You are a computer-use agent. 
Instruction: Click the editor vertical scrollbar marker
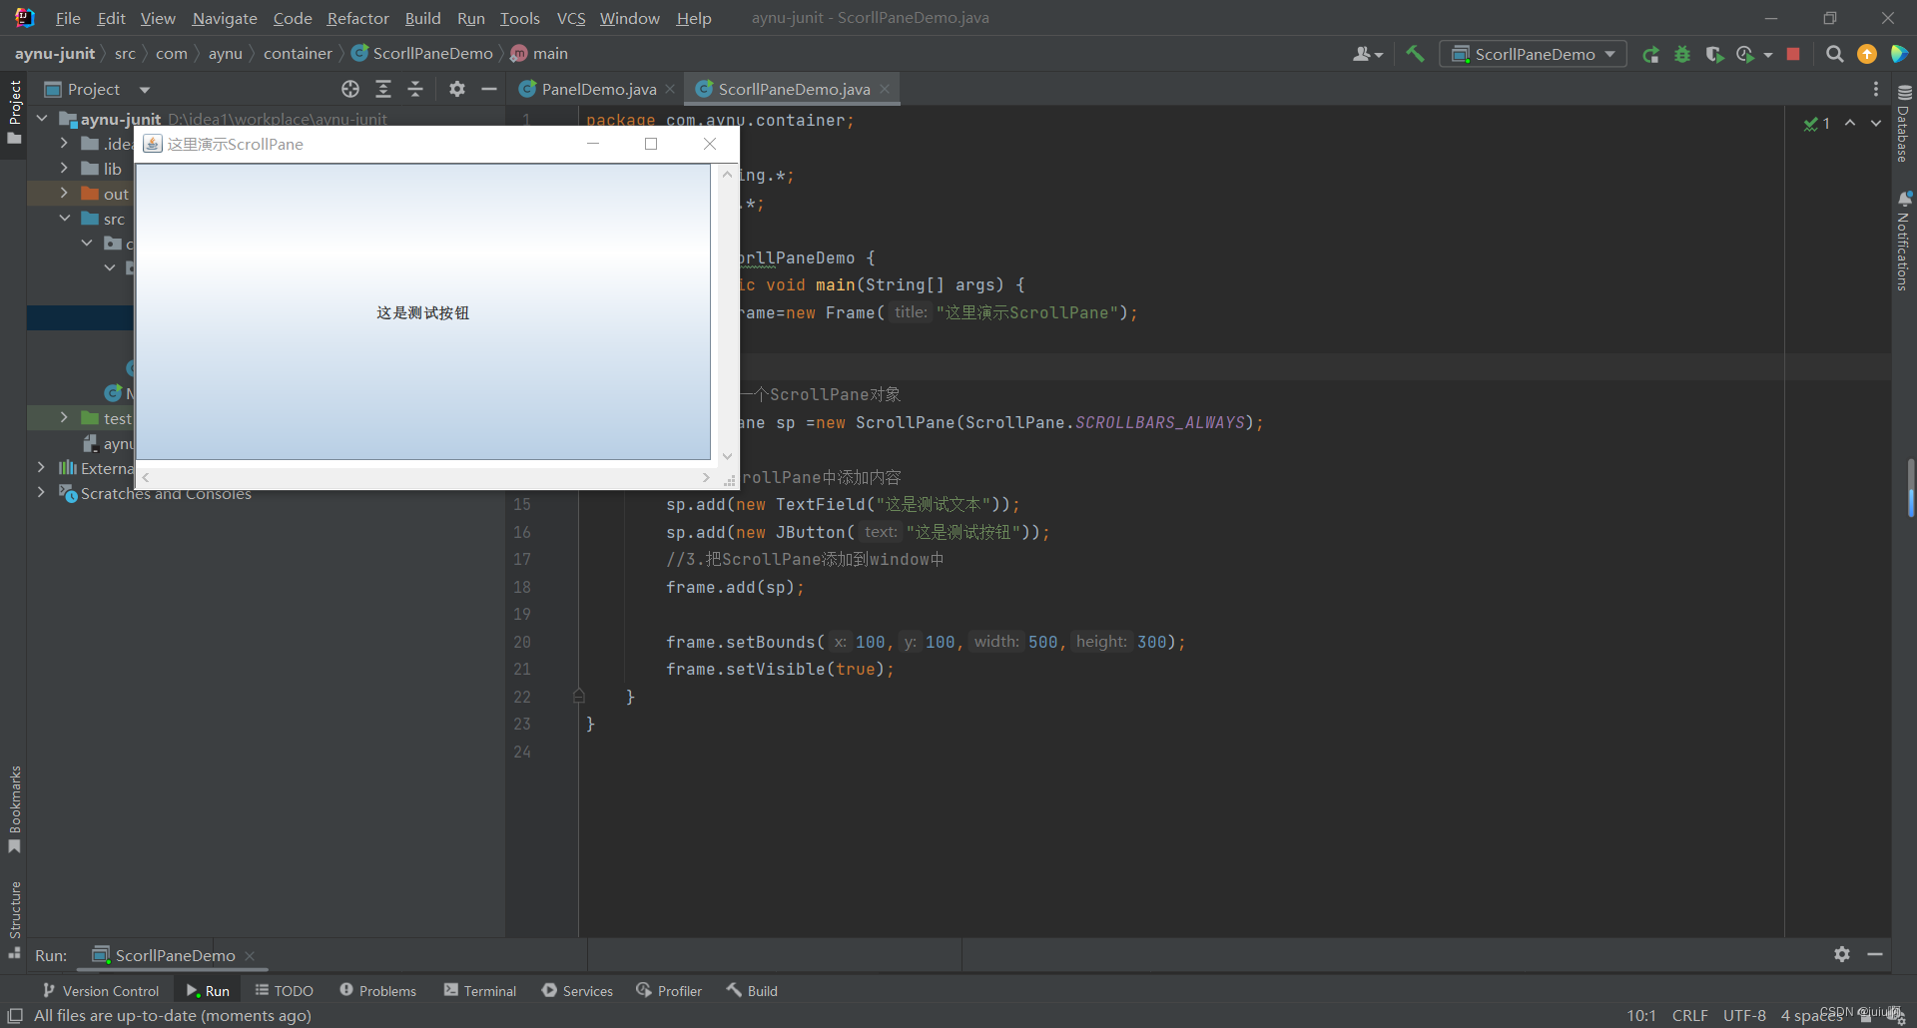pyautogui.click(x=1910, y=488)
